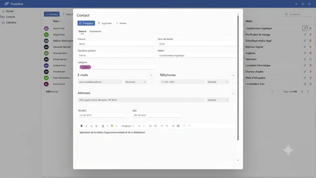Open the phone Domicile type dropdown
Viewport: 316px width, 178px height.
218,82
